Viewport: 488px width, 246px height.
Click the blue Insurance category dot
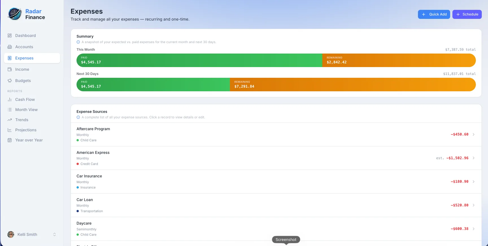click(78, 187)
